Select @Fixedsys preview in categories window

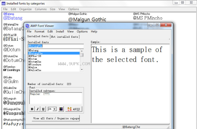12,70
